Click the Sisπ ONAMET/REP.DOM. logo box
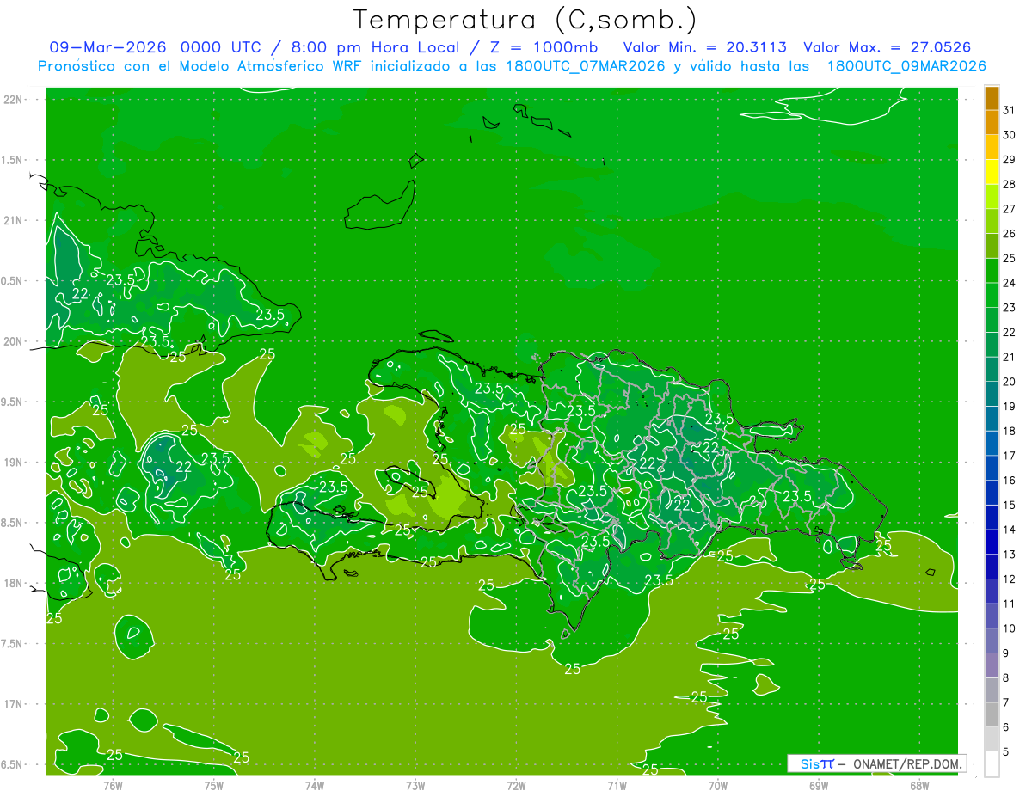This screenshot has height=797, width=1032. coord(877,763)
